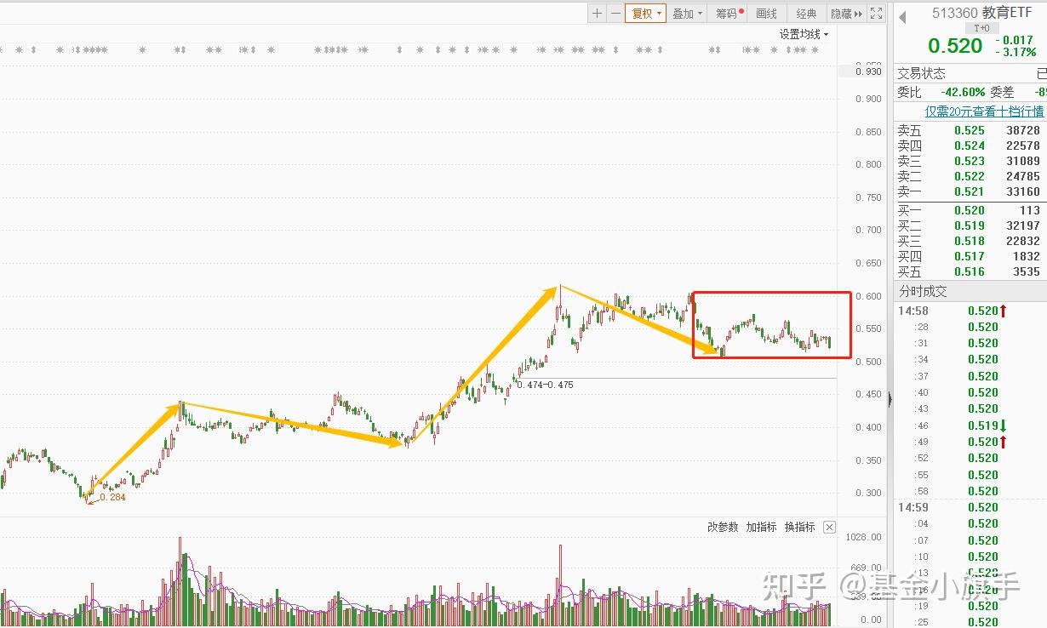Open the 设置均线 moving average dropdown

pos(804,34)
